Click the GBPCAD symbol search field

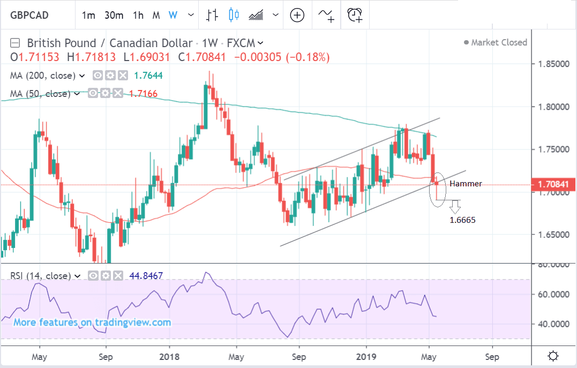(x=33, y=15)
